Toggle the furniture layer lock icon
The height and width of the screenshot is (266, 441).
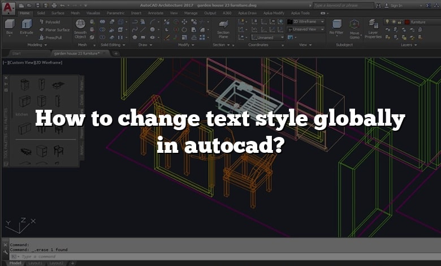pyautogui.click(x=400, y=22)
